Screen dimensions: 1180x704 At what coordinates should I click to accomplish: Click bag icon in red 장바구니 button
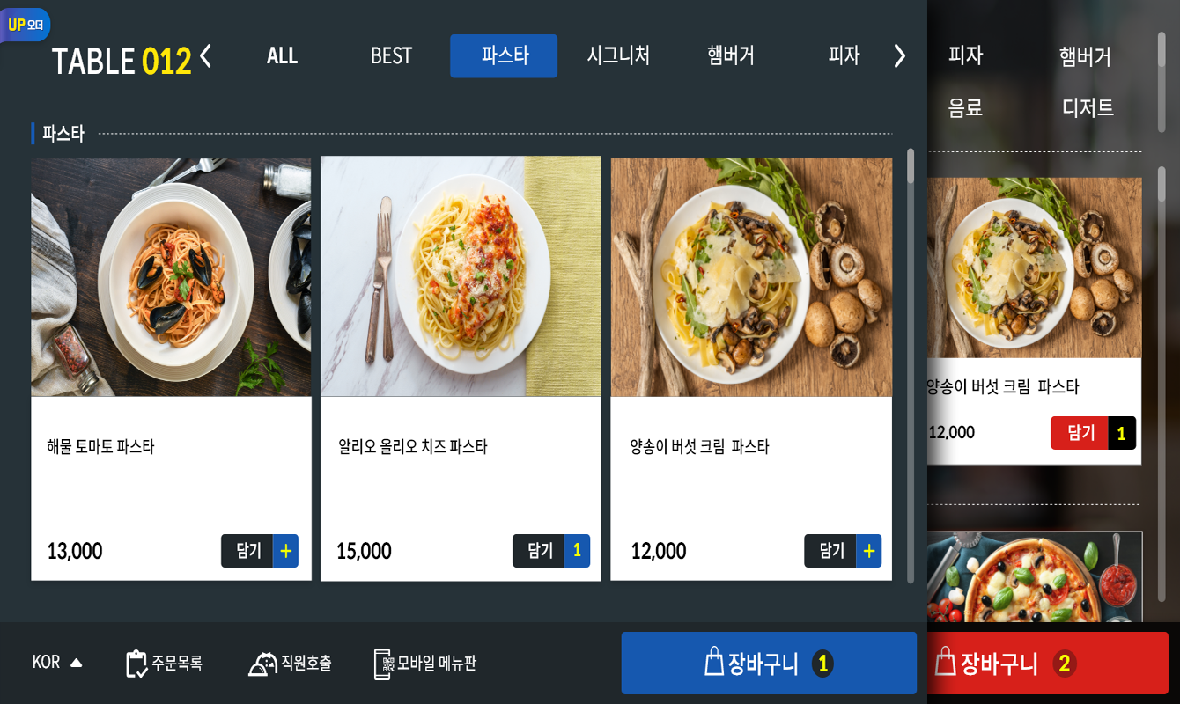click(x=945, y=662)
